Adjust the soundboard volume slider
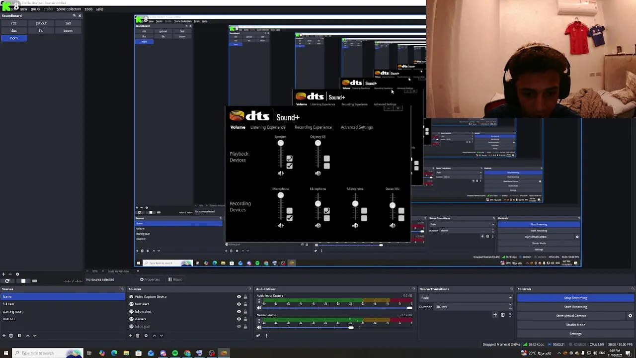Viewport: 636px width, 358px height. [35, 281]
